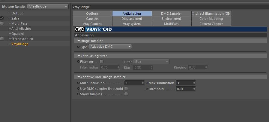
Task: Click the Max subdivision value field
Action: click(184, 83)
